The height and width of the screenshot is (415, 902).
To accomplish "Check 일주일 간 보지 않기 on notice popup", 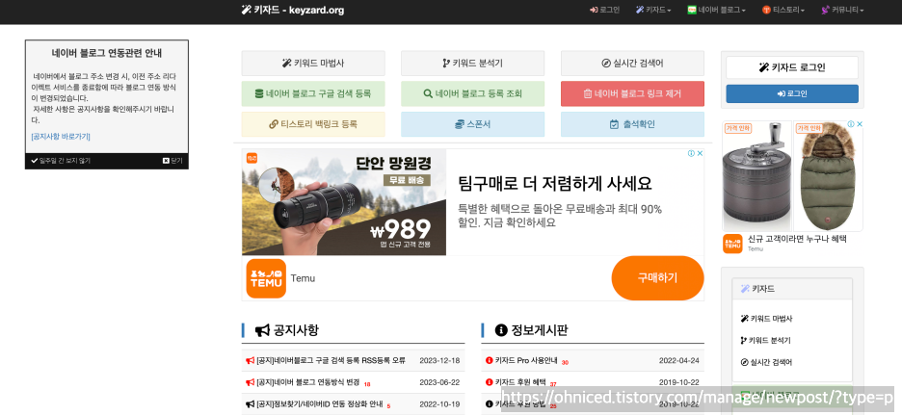I will (x=61, y=161).
